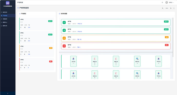Click output value 190 in overview C产线
The width and height of the screenshot is (177, 95).
[x=29, y=54]
